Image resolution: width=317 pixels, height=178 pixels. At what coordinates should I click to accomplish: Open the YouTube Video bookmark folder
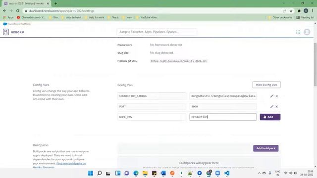pyautogui.click(x=147, y=18)
